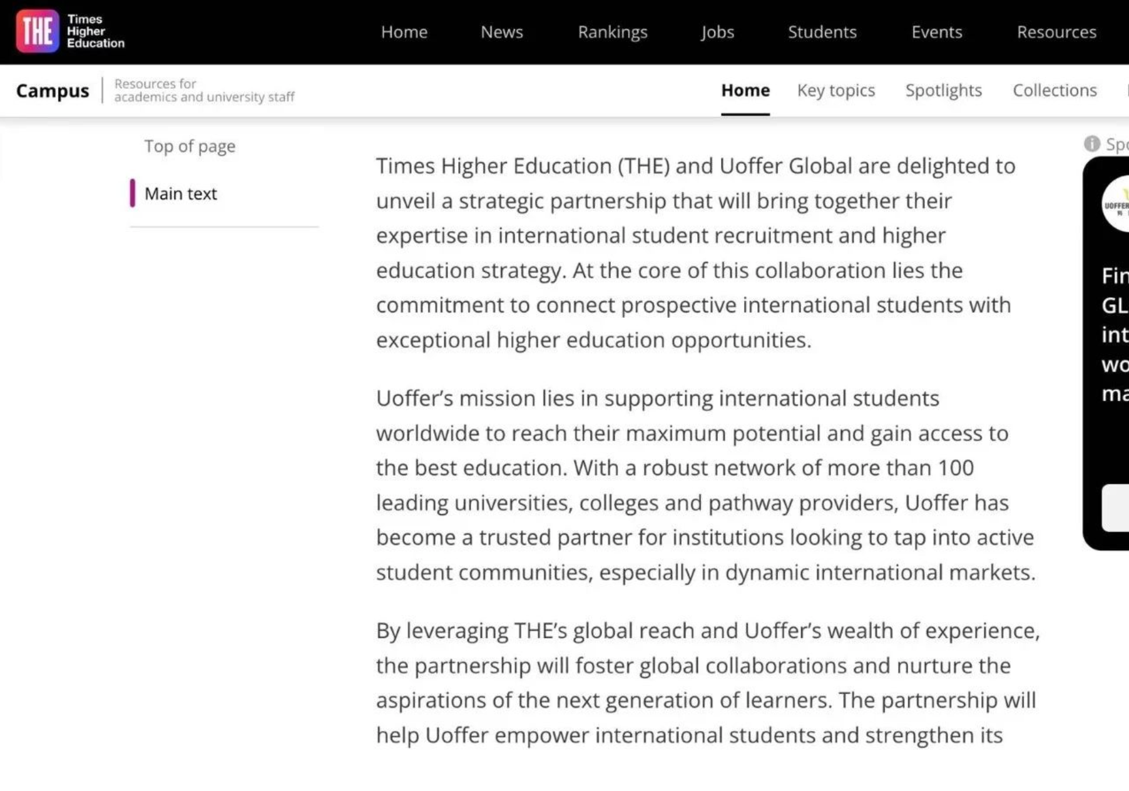Go to the Jobs section
This screenshot has height=791, width=1129.
[717, 32]
